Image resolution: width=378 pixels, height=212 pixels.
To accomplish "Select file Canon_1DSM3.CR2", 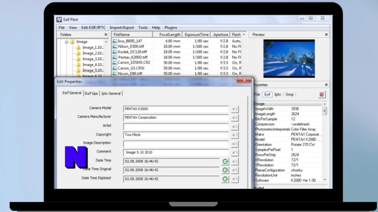I will (134, 63).
